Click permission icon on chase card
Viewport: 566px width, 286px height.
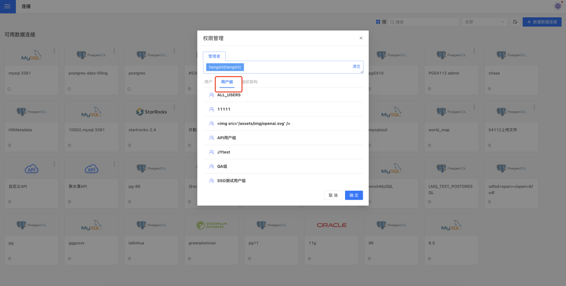[x=489, y=89]
